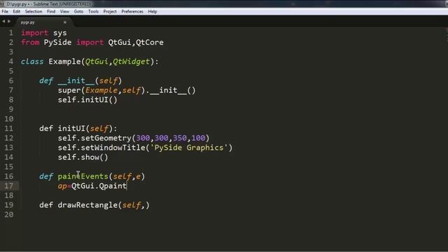Click 'setWindowTitle' on line 13
448x252 pixels.
click(x=113, y=148)
